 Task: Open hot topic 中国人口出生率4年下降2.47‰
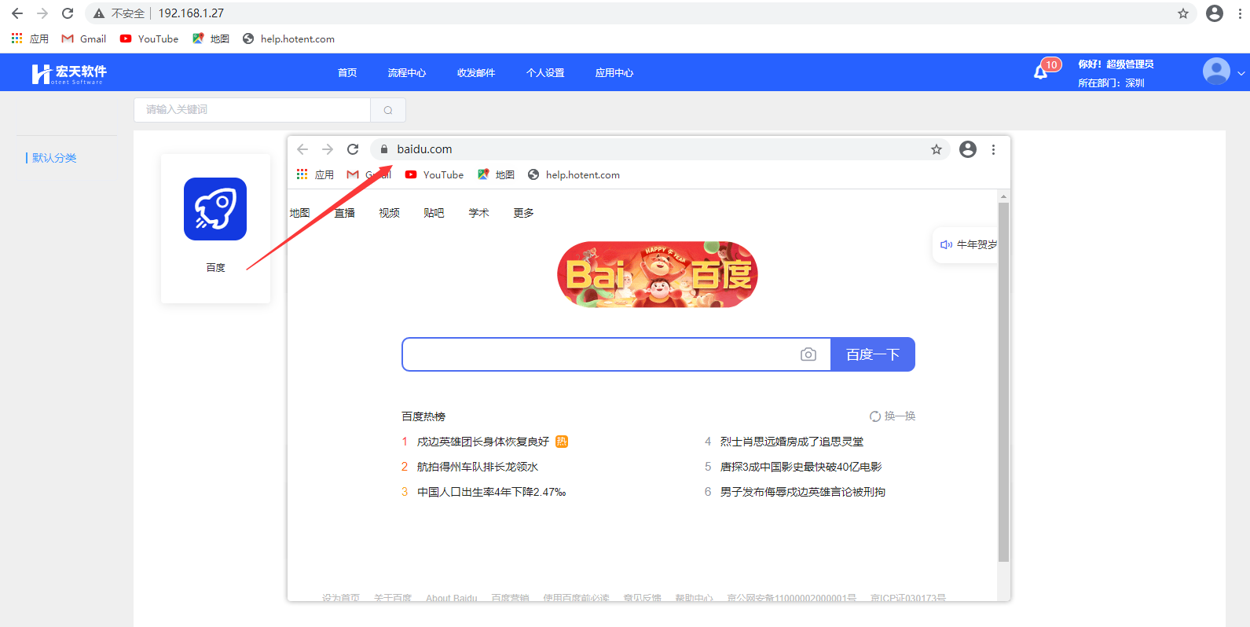(x=492, y=492)
